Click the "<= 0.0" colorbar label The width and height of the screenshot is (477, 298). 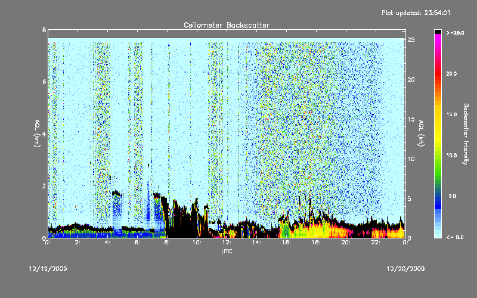[455, 237]
